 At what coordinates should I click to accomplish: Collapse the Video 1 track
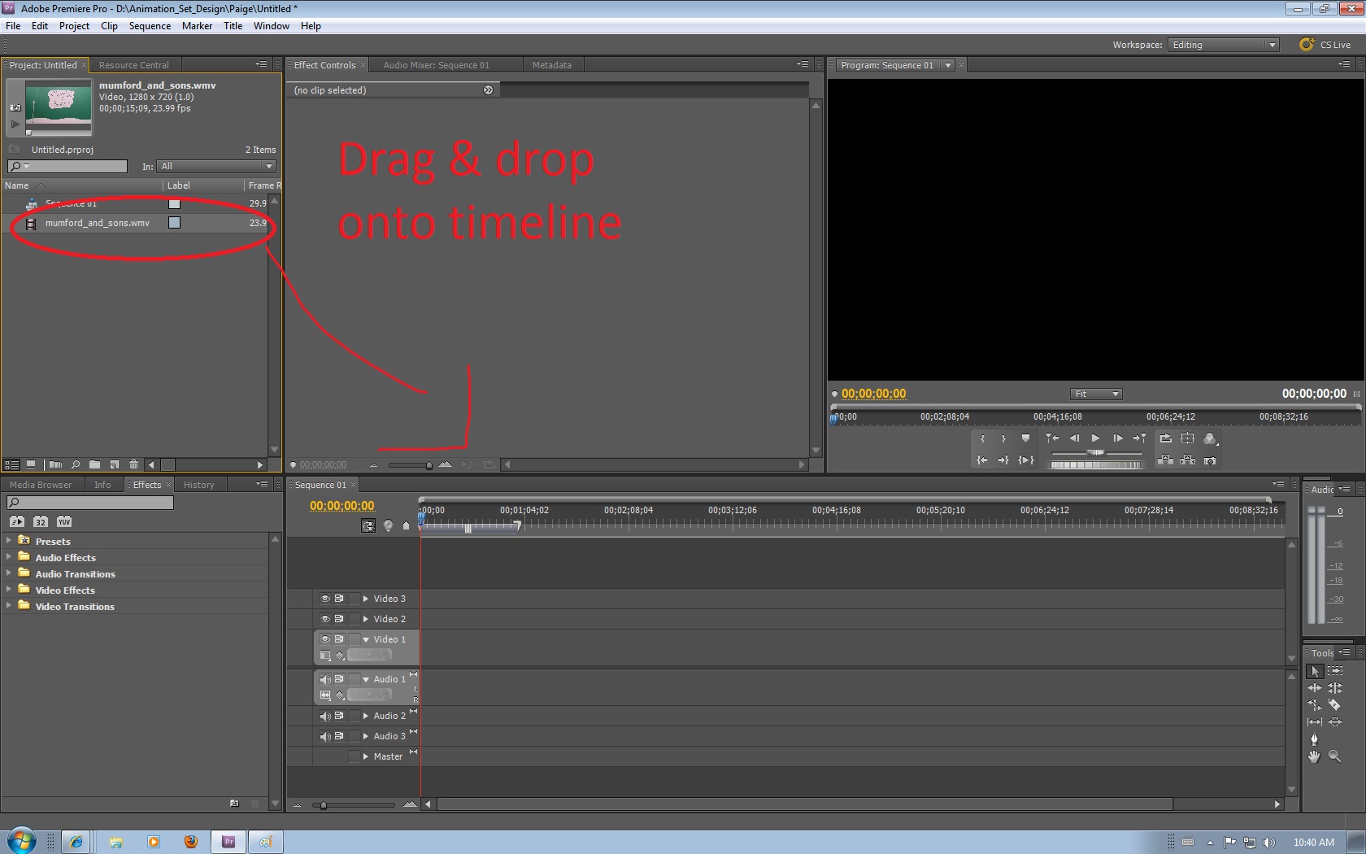(x=366, y=639)
